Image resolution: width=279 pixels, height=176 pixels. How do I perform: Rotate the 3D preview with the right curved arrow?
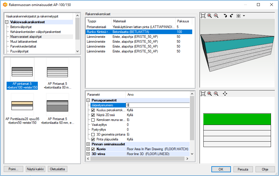231,16
